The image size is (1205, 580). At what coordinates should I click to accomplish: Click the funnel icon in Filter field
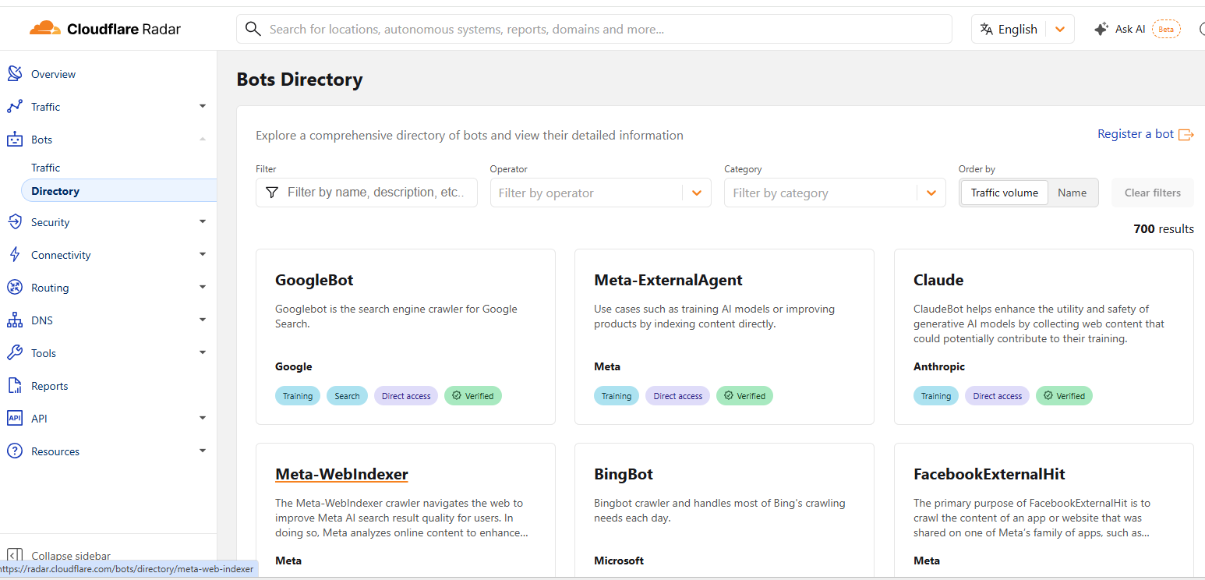click(272, 193)
